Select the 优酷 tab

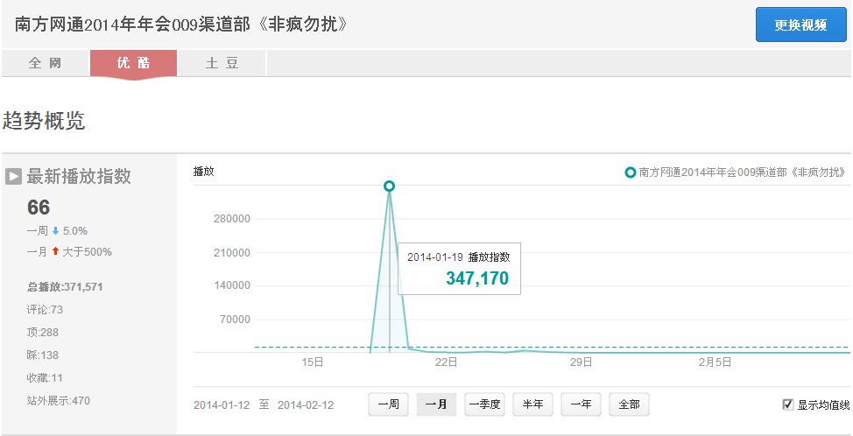tap(134, 64)
